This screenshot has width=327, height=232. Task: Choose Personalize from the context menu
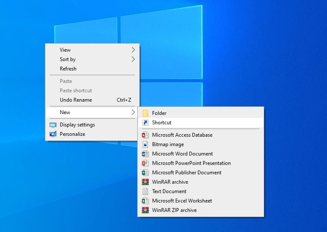click(92, 134)
